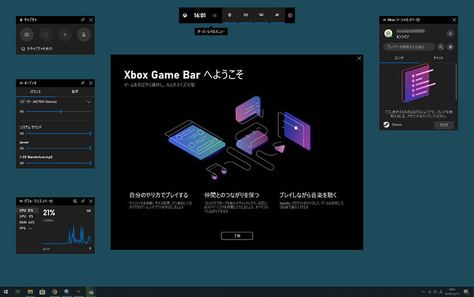
Task: Select the CPU 21% row
Action: click(x=27, y=210)
